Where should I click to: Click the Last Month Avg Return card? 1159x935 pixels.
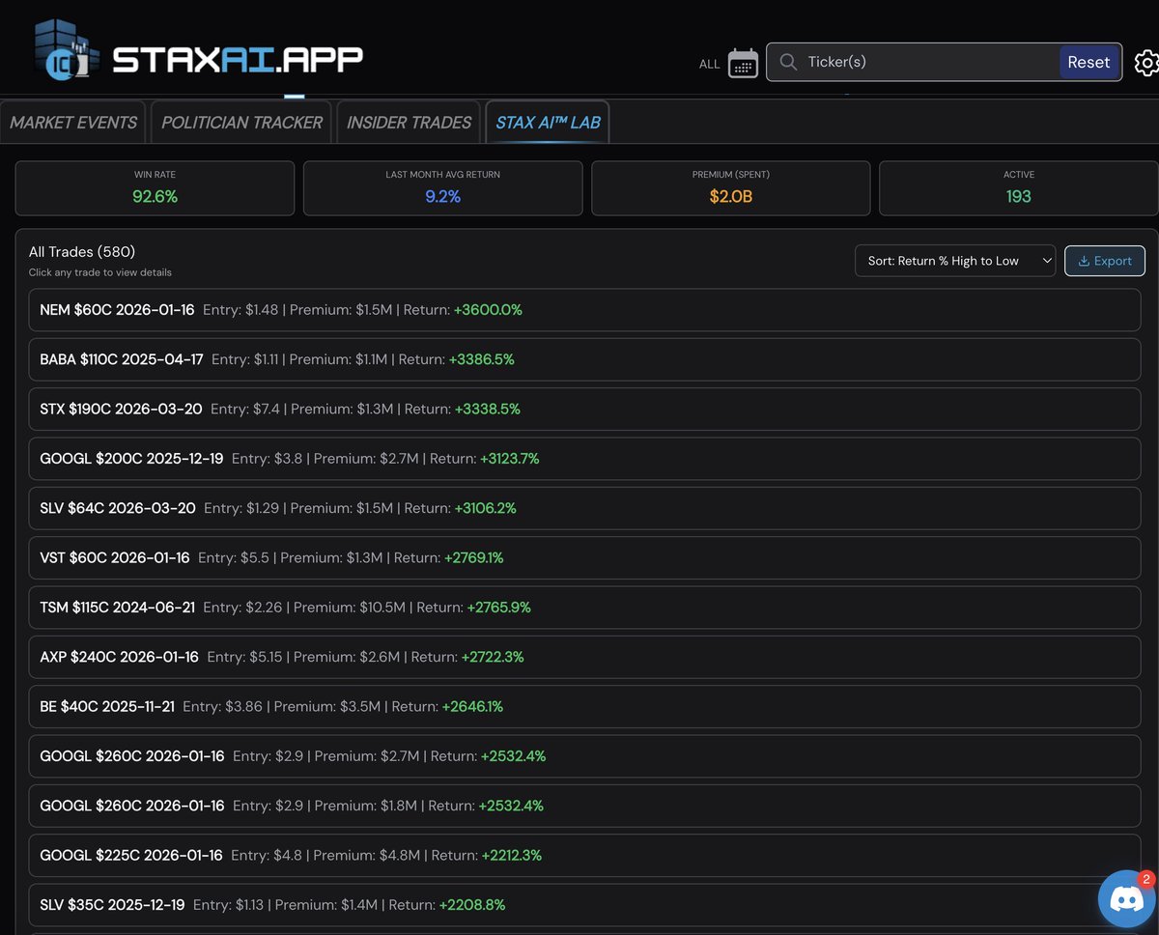tap(442, 187)
